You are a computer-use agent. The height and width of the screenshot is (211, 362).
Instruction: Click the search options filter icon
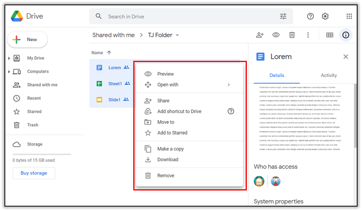point(283,17)
